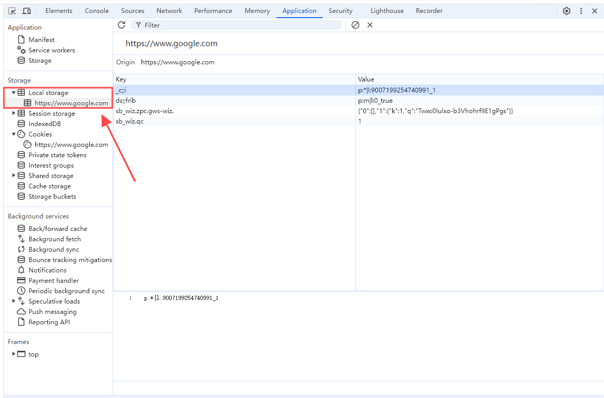The image size is (604, 398).
Task: Select Speculative loads entry
Action: coord(54,301)
